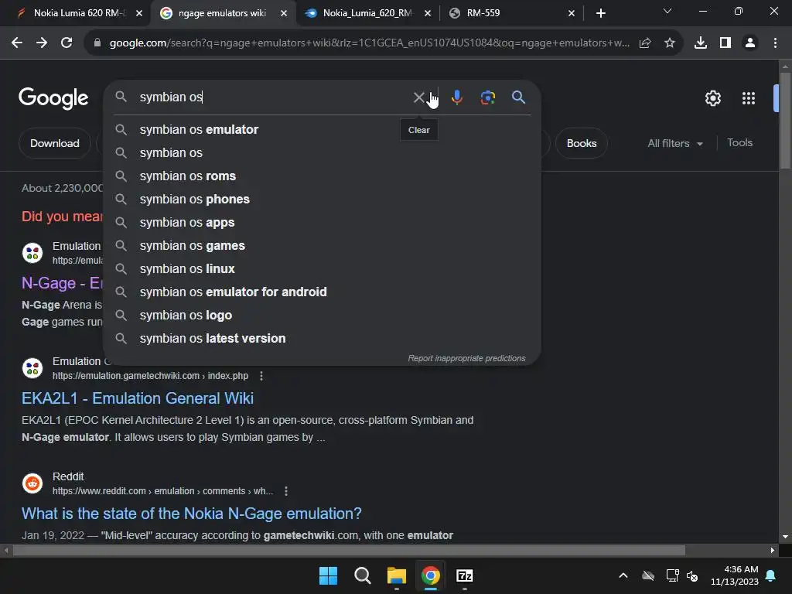Open the tab search chevron

point(667,11)
